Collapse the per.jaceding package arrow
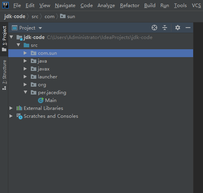The image size is (203, 193). coord(26,92)
